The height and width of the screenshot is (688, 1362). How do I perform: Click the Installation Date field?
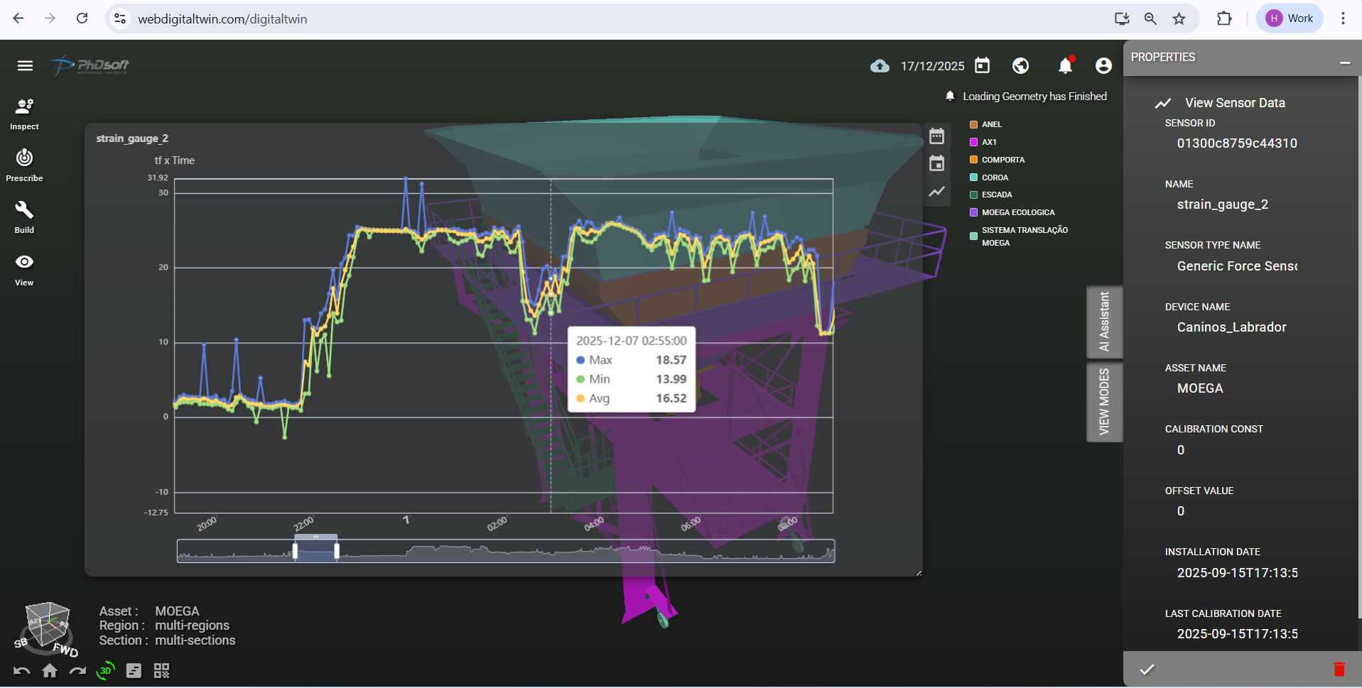[x=1237, y=573]
